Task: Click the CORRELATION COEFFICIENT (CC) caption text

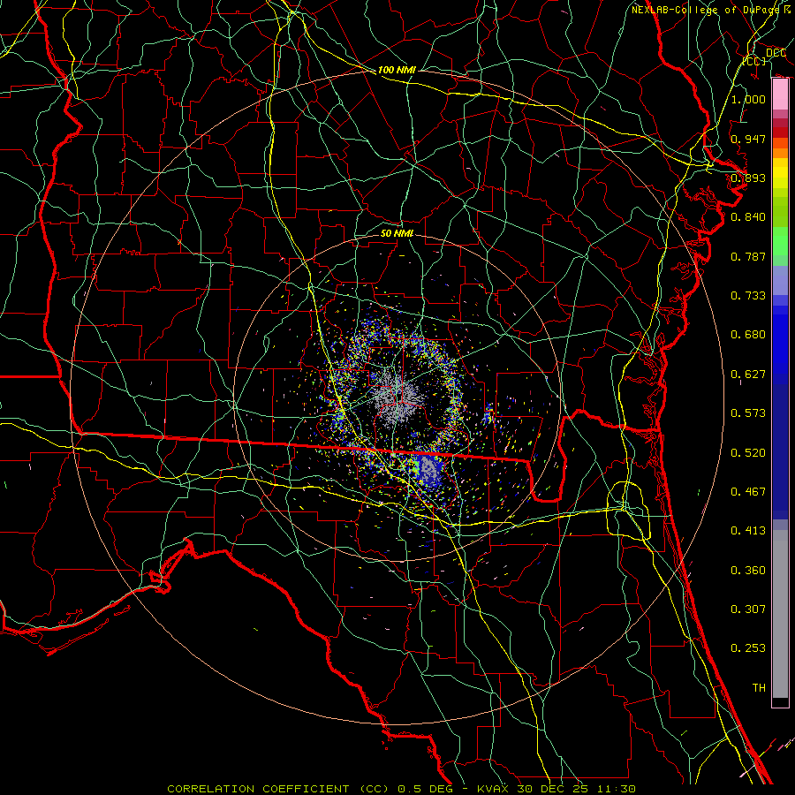Action: 278,789
